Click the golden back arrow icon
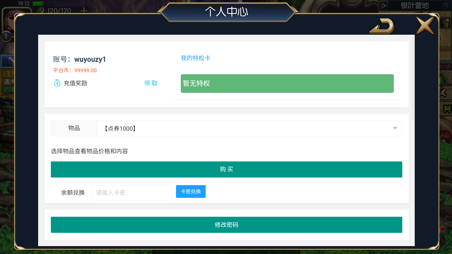The image size is (452, 254). (x=382, y=26)
